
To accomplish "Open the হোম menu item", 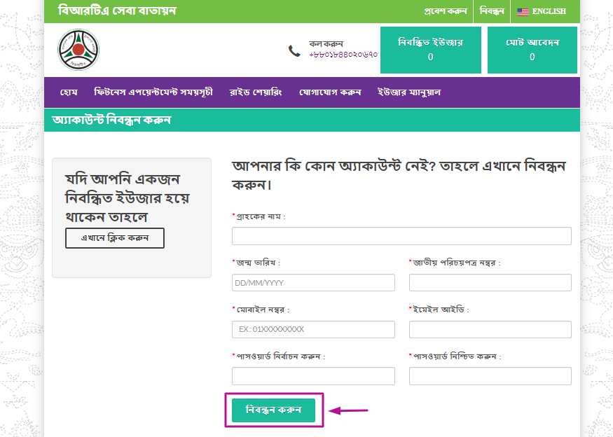I will [x=69, y=92].
